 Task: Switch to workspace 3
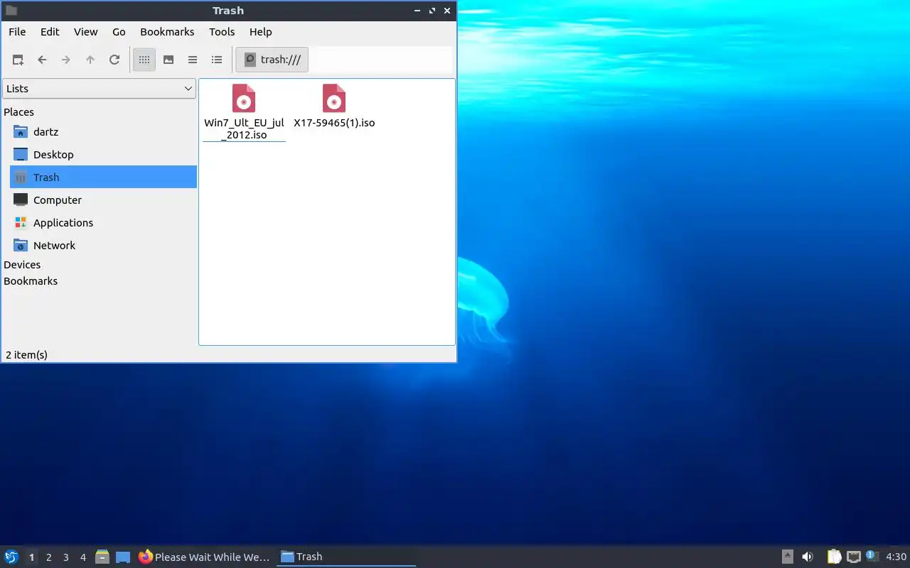tap(65, 557)
